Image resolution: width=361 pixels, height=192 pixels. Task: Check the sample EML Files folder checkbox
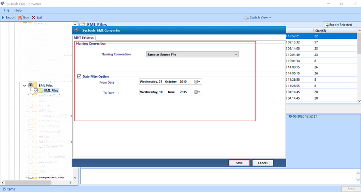click(30, 177)
